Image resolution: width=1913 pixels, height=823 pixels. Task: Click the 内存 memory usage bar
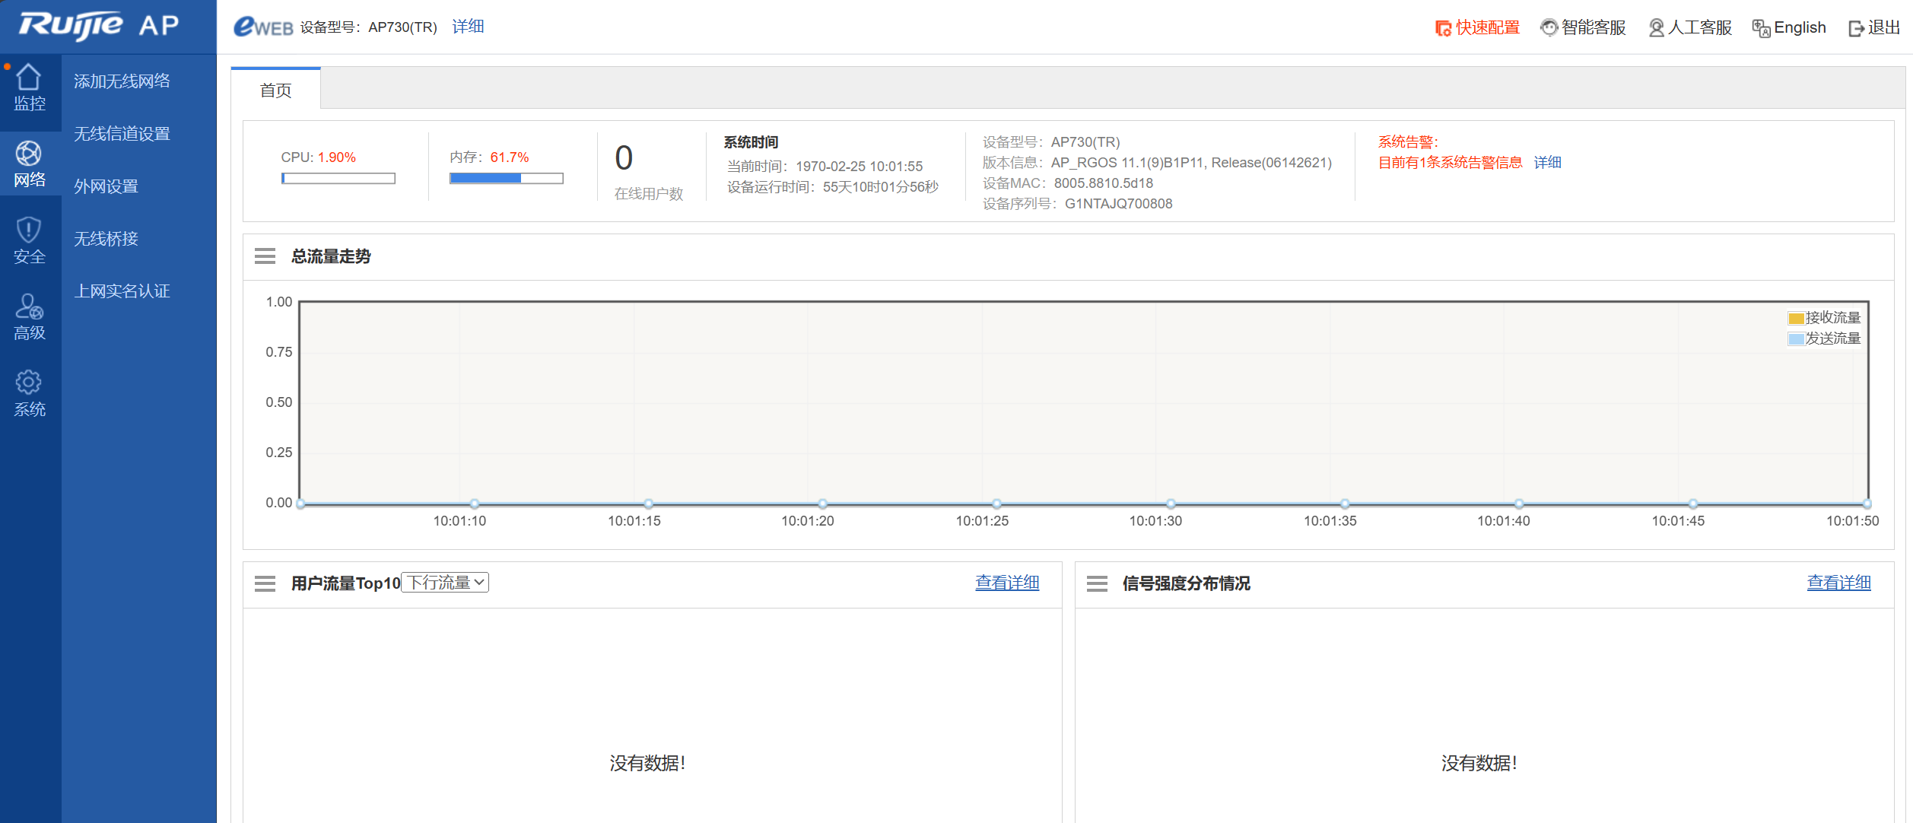pyautogui.click(x=507, y=178)
